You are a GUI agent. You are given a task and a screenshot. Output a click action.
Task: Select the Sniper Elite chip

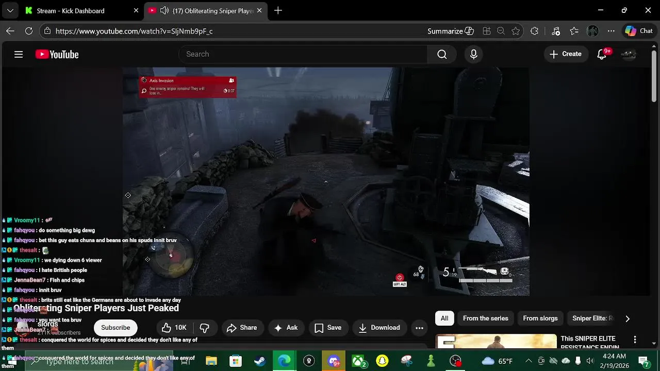(592, 318)
